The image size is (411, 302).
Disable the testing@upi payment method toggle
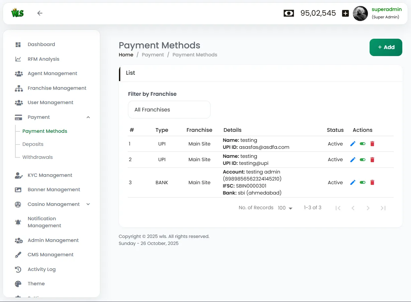click(x=363, y=160)
